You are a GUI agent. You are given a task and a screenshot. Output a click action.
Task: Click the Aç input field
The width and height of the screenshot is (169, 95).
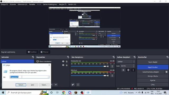point(29,77)
